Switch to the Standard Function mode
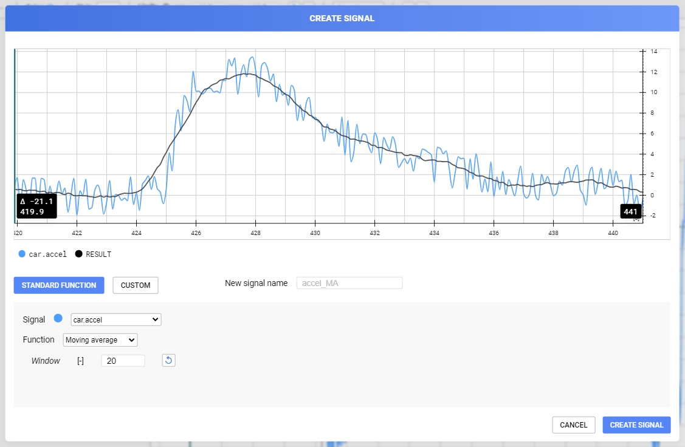Viewport: 685px width, 447px height. (59, 285)
